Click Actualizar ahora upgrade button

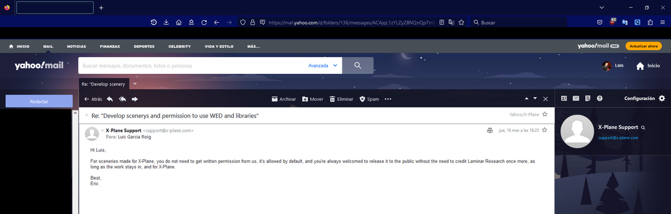643,46
